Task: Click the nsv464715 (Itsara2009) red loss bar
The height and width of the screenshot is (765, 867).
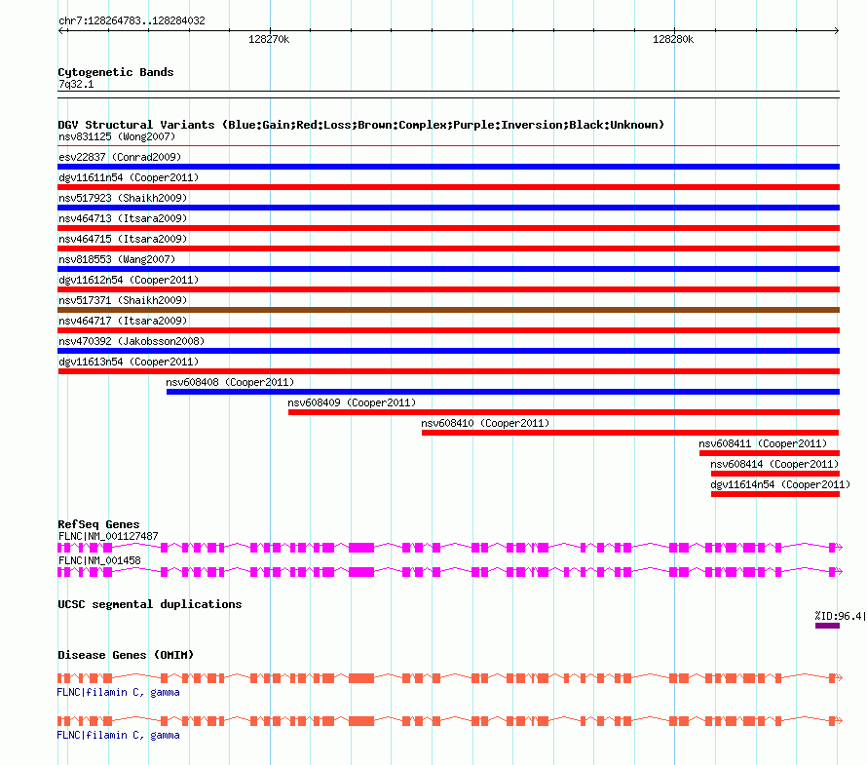Action: pyautogui.click(x=448, y=249)
